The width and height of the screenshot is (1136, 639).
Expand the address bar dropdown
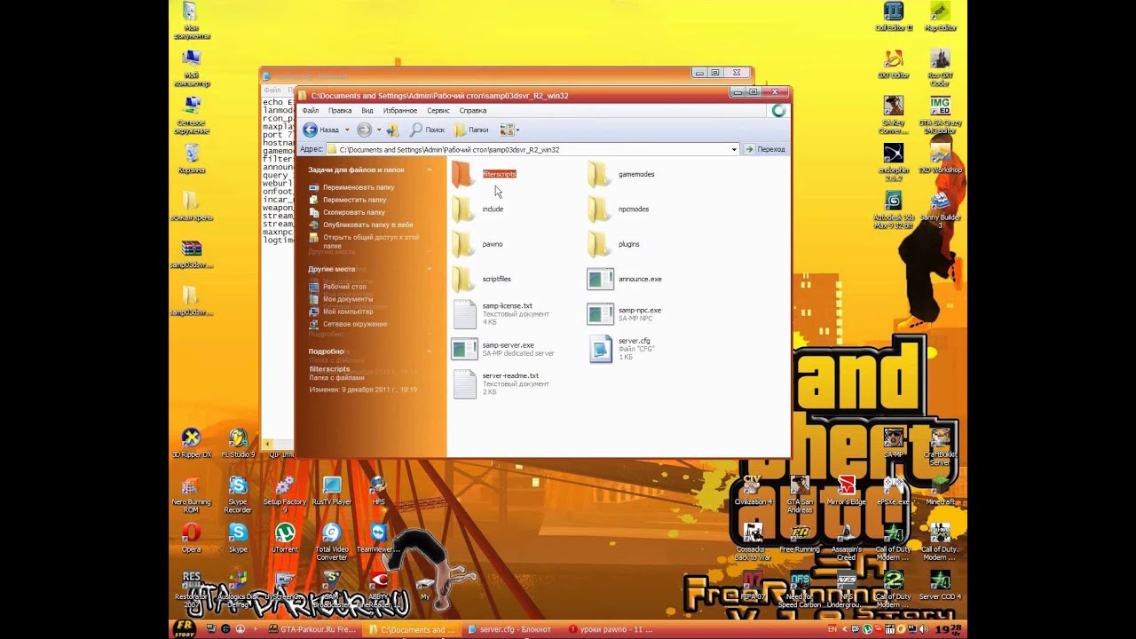tap(734, 149)
